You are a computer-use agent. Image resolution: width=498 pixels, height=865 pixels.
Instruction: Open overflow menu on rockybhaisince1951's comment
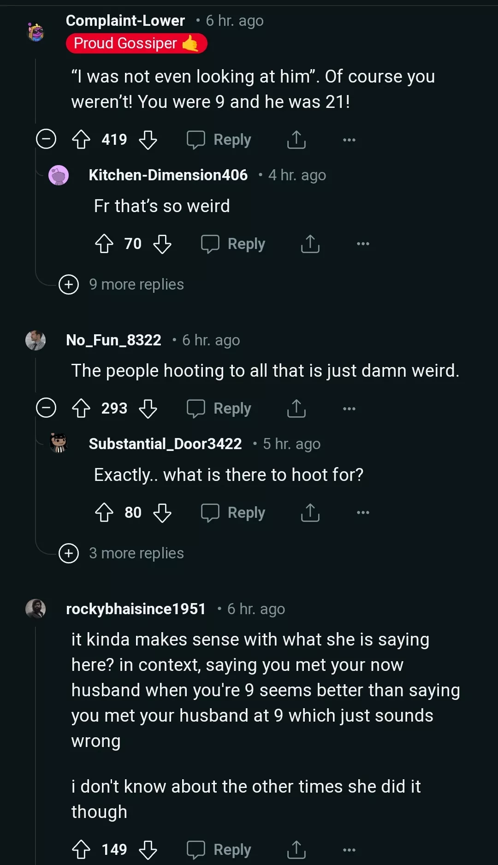coord(349,850)
